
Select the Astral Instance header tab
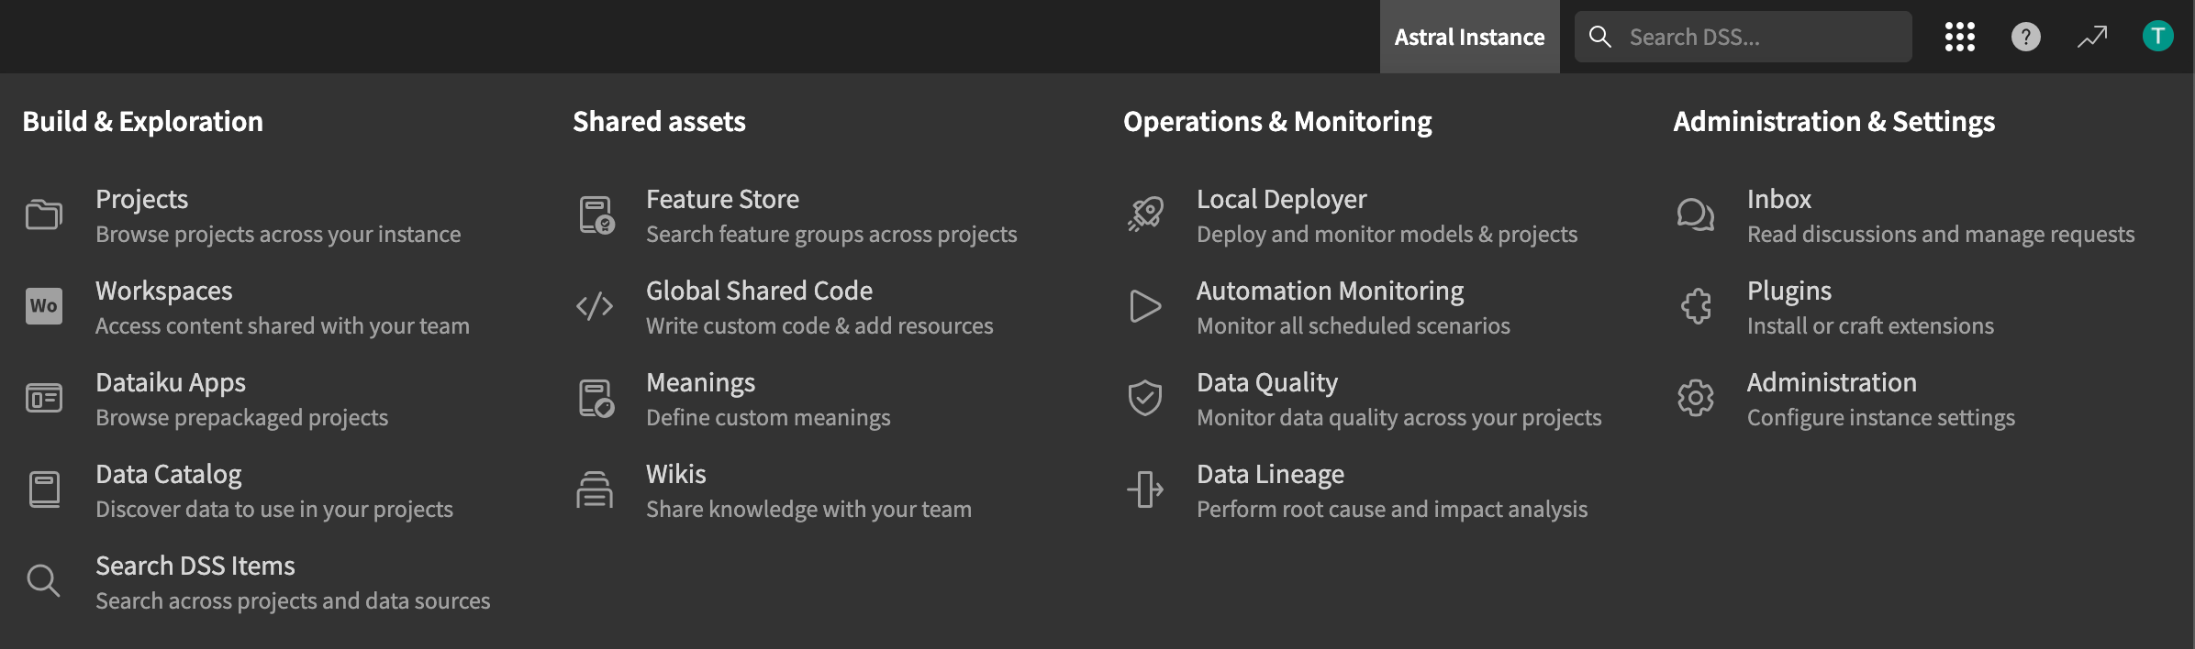1469,37
